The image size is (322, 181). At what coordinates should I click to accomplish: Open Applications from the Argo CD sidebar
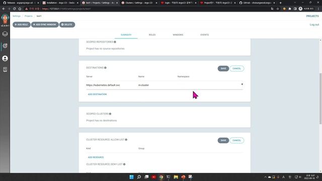click(x=5, y=34)
